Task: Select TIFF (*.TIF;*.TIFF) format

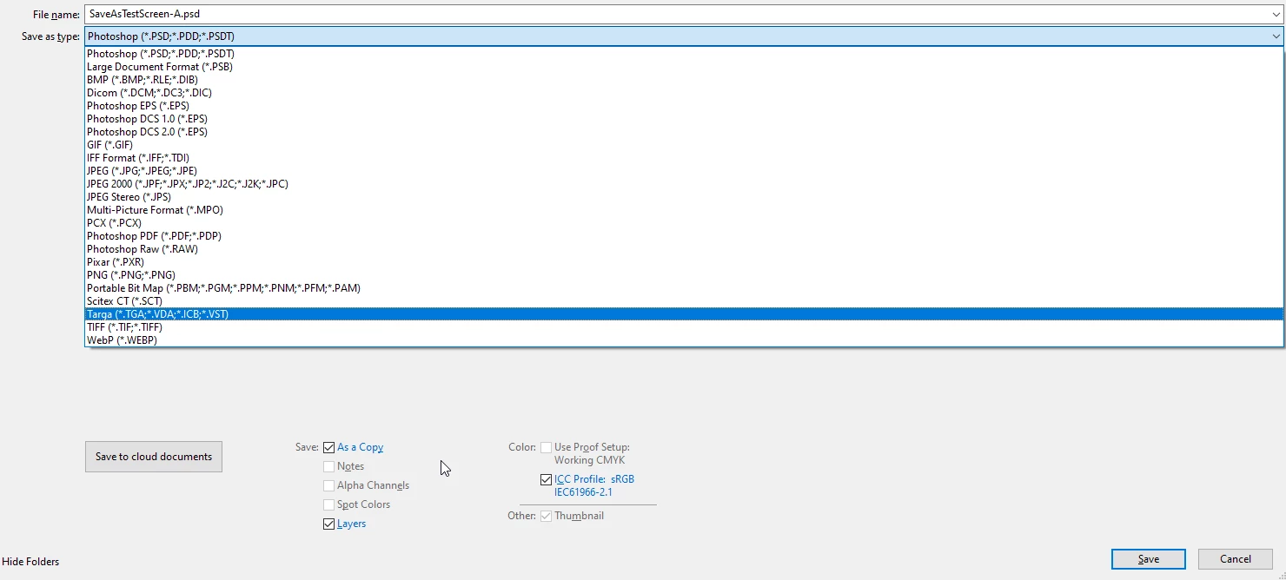Action: [x=684, y=327]
